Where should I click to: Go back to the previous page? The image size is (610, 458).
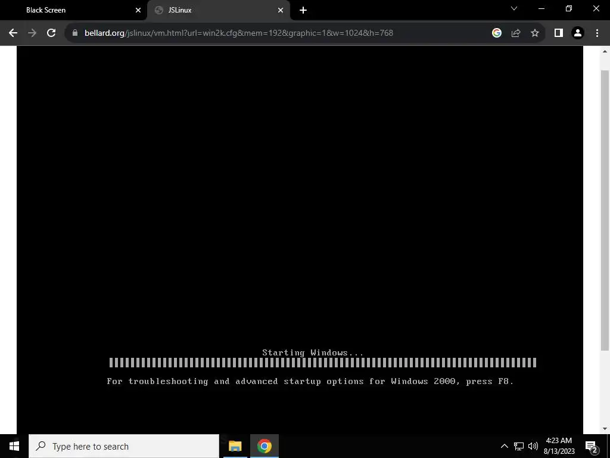(13, 33)
